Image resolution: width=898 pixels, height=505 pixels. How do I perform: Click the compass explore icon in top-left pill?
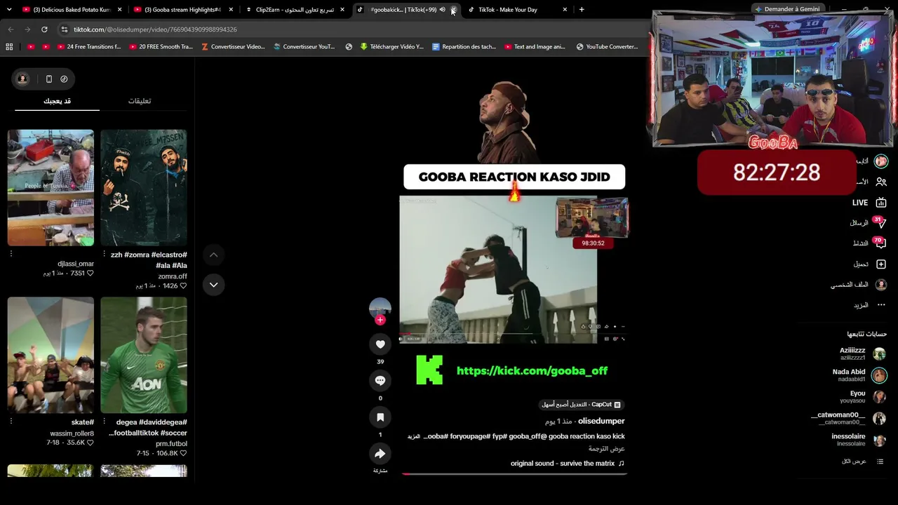(64, 79)
